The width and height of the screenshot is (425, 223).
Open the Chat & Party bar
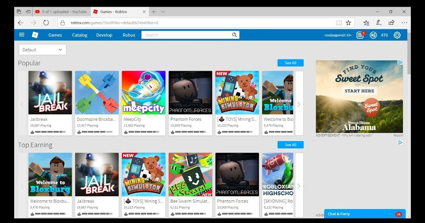coord(365,214)
